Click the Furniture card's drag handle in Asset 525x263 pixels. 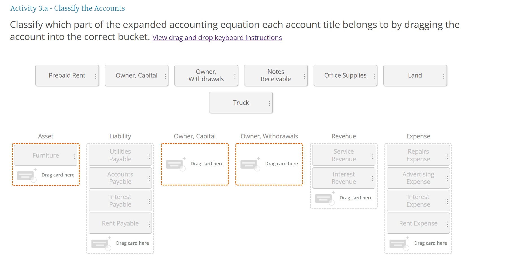coord(75,156)
